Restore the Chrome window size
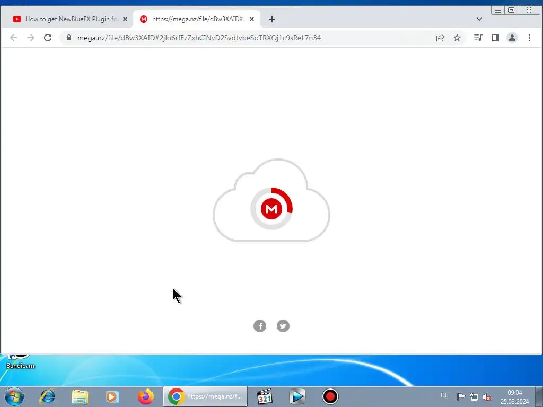Image resolution: width=543 pixels, height=407 pixels. [x=511, y=11]
